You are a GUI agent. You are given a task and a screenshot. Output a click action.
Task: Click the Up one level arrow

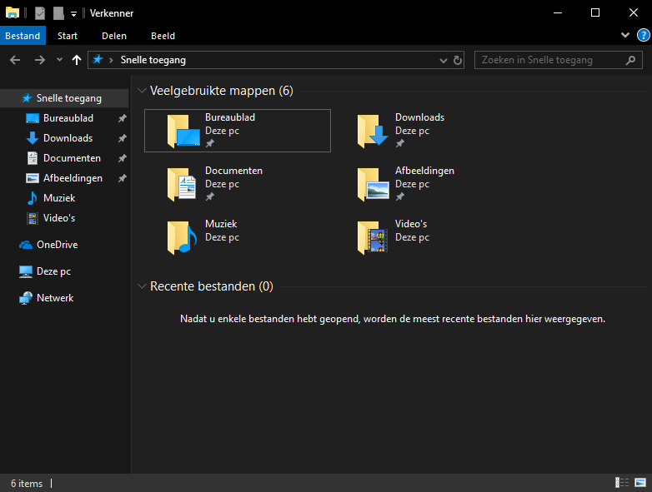click(77, 60)
